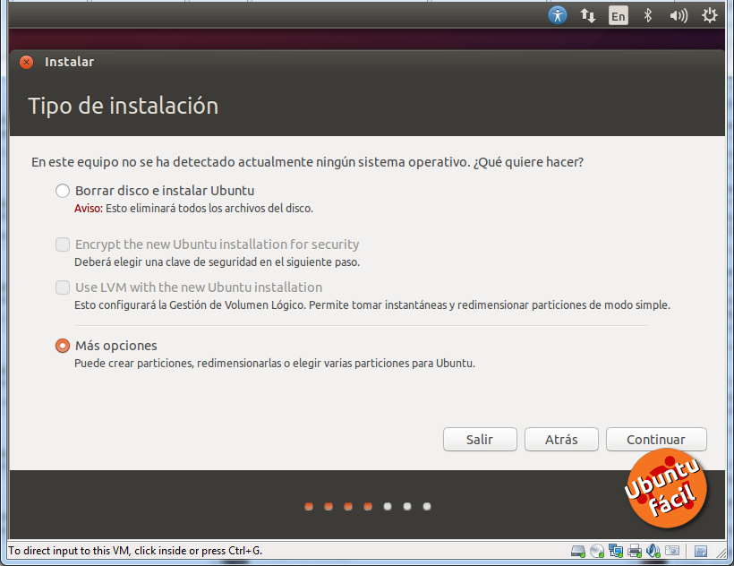734x566 pixels.
Task: Open the network connections indicator
Action: pos(588,16)
